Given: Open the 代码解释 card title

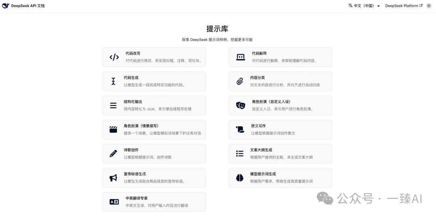Looking at the screenshot, I should tap(259, 53).
